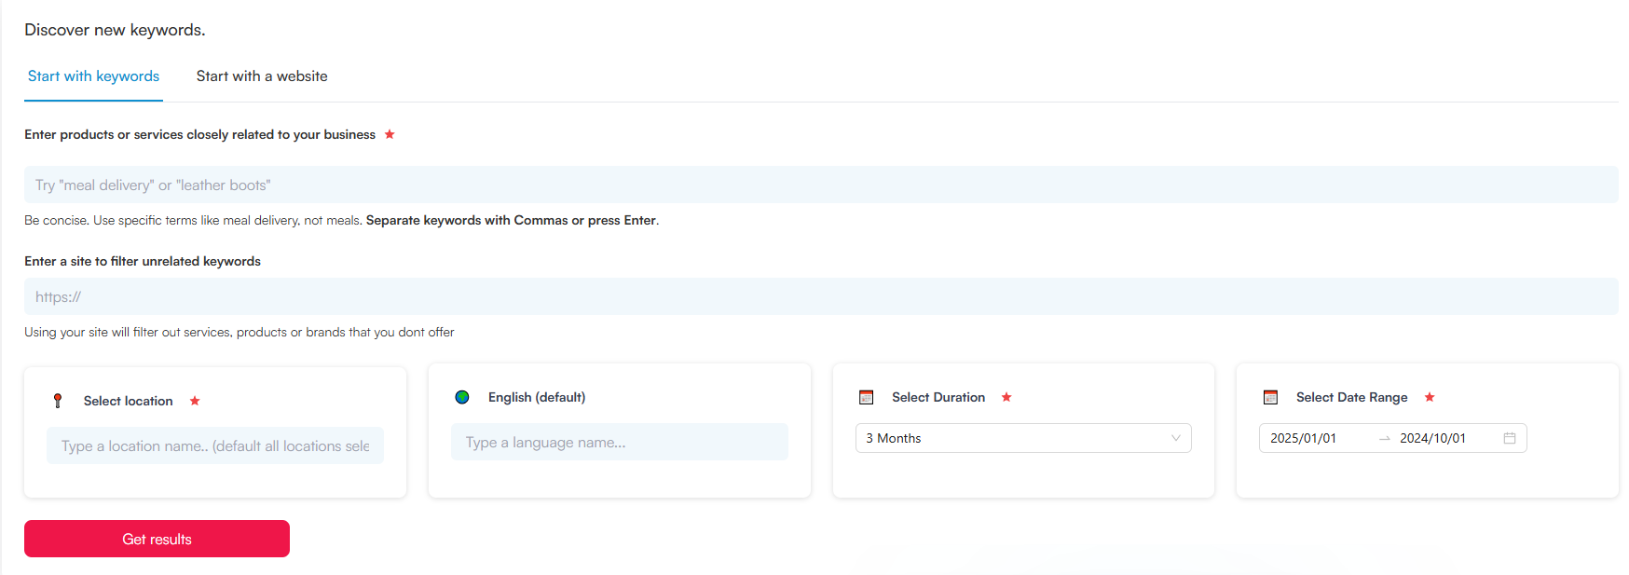Open date picker via calendar icon
Viewport: 1629px width, 575px height.
pyautogui.click(x=1510, y=438)
